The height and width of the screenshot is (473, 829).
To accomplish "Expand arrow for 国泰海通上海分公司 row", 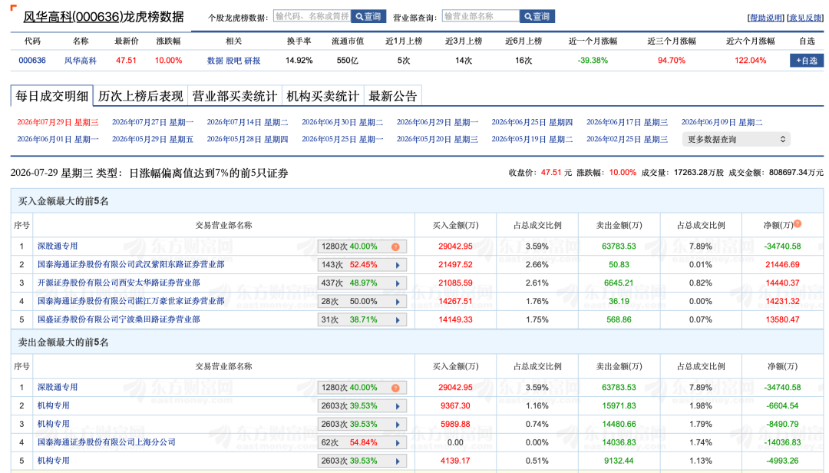I will click(398, 443).
